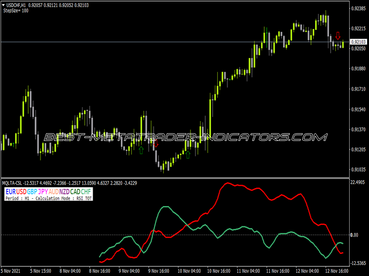Click the AUD currency label
The width and height of the screenshot is (369, 276).
coord(54,192)
